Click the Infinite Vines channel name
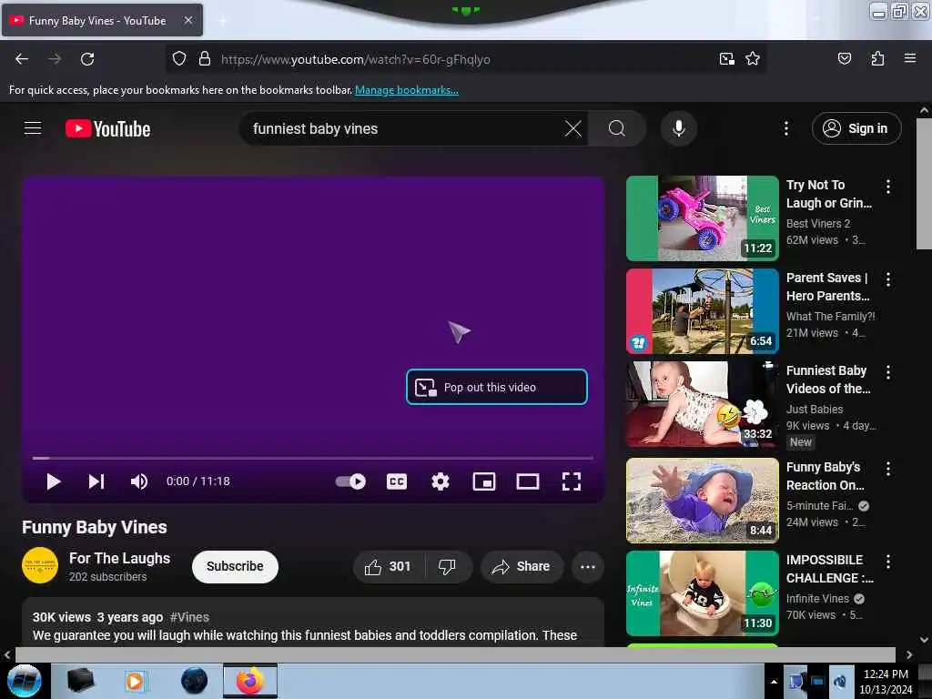This screenshot has width=932, height=699. 817,599
